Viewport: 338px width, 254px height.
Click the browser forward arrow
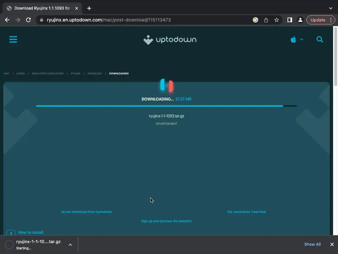pyautogui.click(x=18, y=20)
